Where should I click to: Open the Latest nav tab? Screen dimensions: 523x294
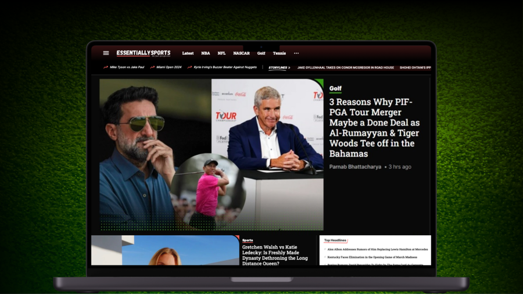188,53
